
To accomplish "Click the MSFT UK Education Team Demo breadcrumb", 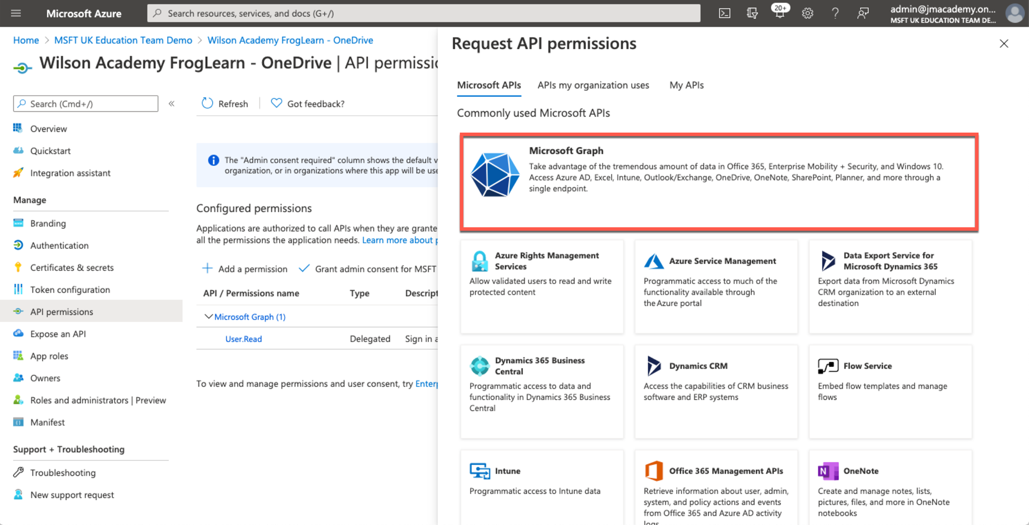I will [x=123, y=40].
